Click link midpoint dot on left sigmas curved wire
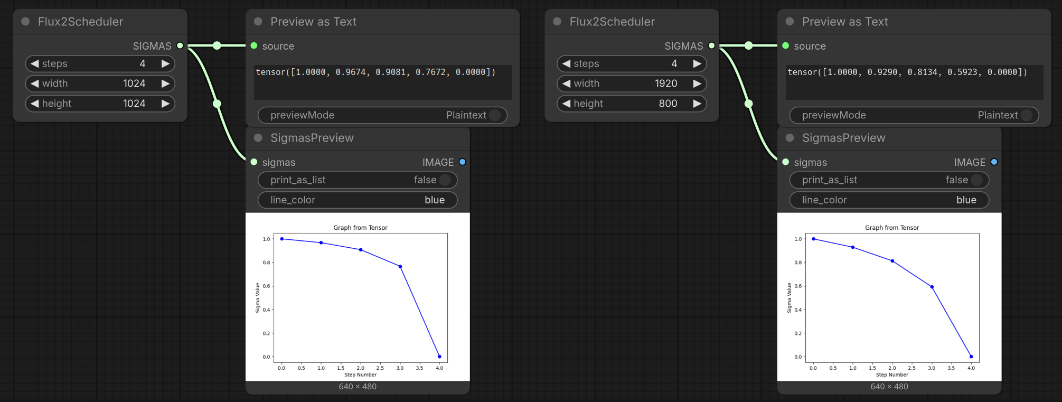Screen dimensions: 1062x402 tap(217, 104)
